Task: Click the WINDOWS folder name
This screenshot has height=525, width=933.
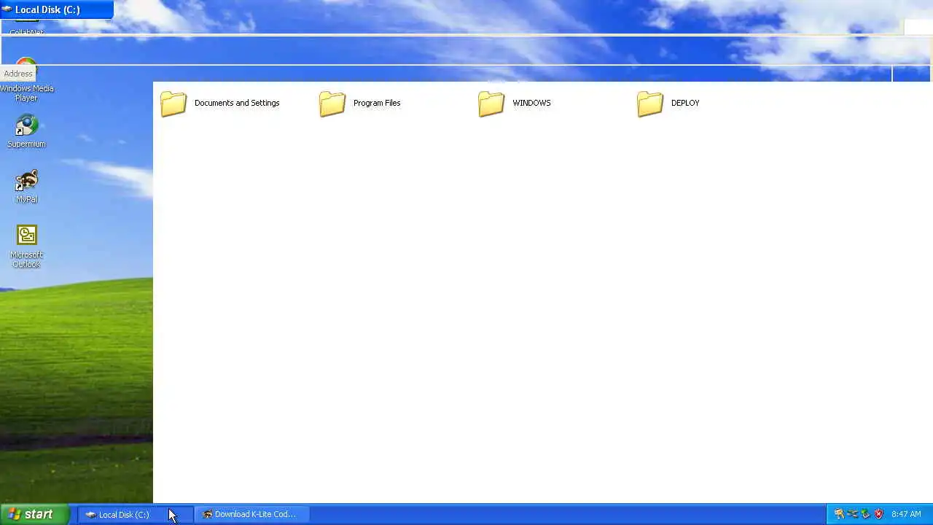Action: point(531,103)
